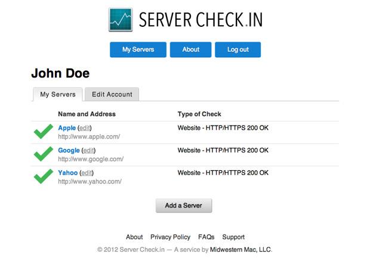This screenshot has height=262, width=370.
Task: Edit the Apple server entry
Action: point(85,128)
